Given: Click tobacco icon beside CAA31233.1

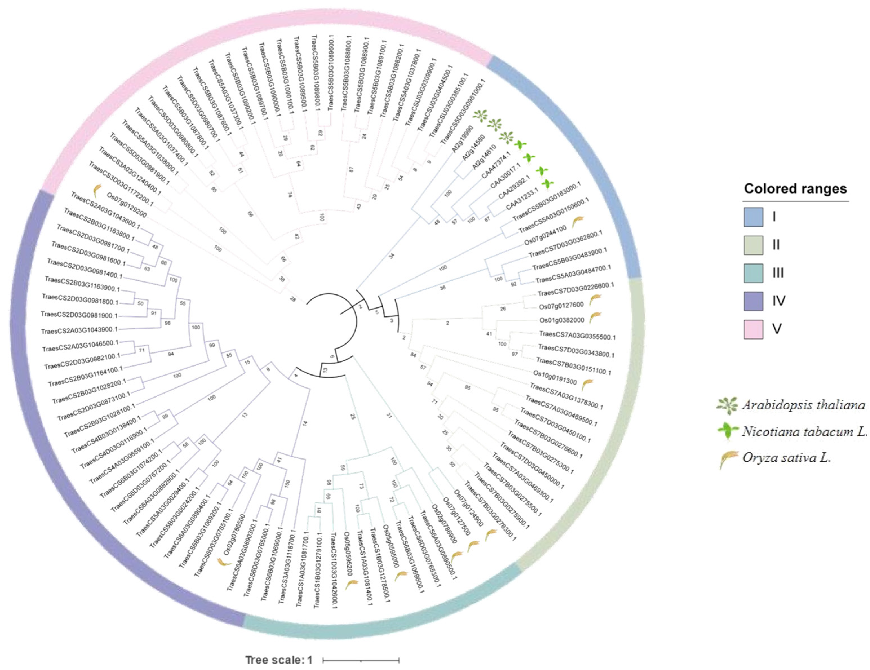Looking at the screenshot, I should coord(549,184).
